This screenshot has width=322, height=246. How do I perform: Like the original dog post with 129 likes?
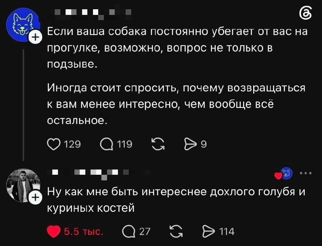click(x=54, y=144)
